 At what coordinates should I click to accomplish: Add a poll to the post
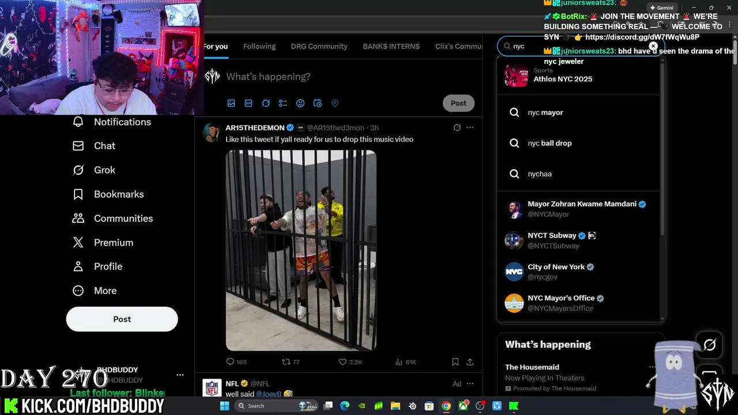pyautogui.click(x=283, y=103)
